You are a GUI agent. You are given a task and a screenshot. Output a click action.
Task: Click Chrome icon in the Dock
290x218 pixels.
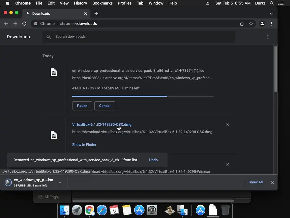(89, 210)
